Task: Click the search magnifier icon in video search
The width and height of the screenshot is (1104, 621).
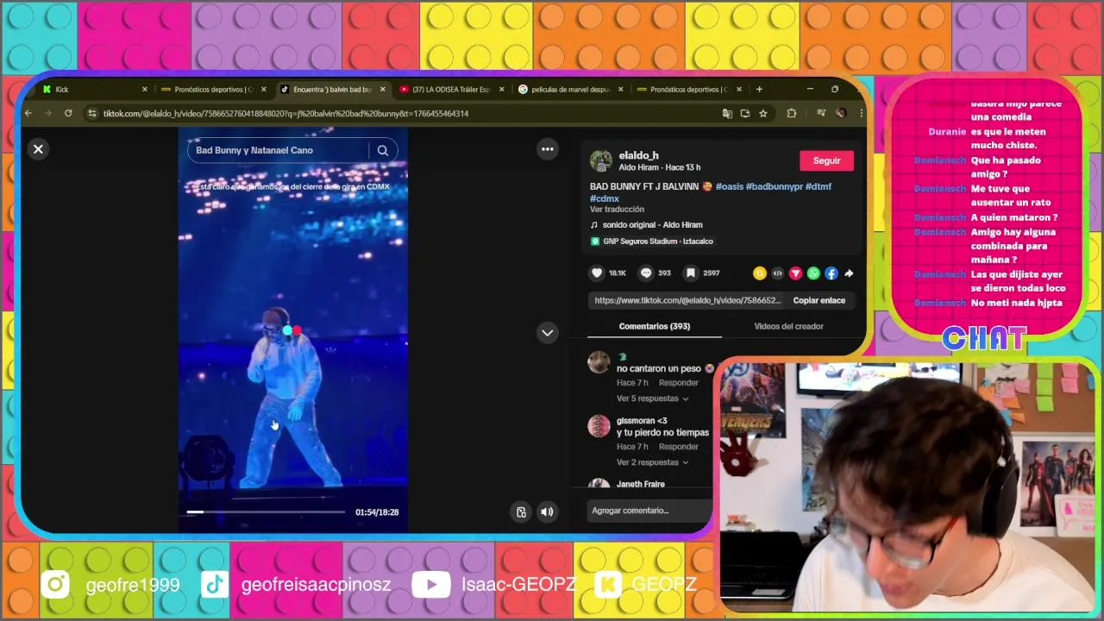Action: tap(382, 150)
